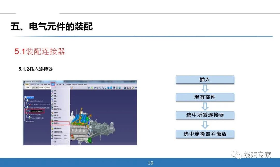280x167 pixels.
Task: Click the CATIA logo icon in the menu bar
Action: point(24,84)
